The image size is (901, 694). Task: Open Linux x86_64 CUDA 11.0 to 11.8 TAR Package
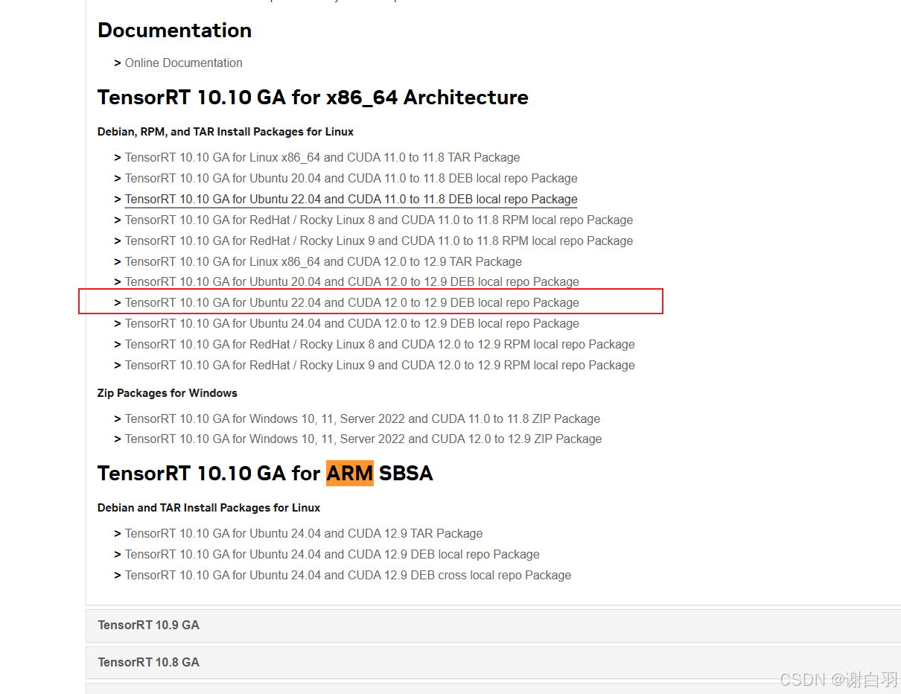322,158
